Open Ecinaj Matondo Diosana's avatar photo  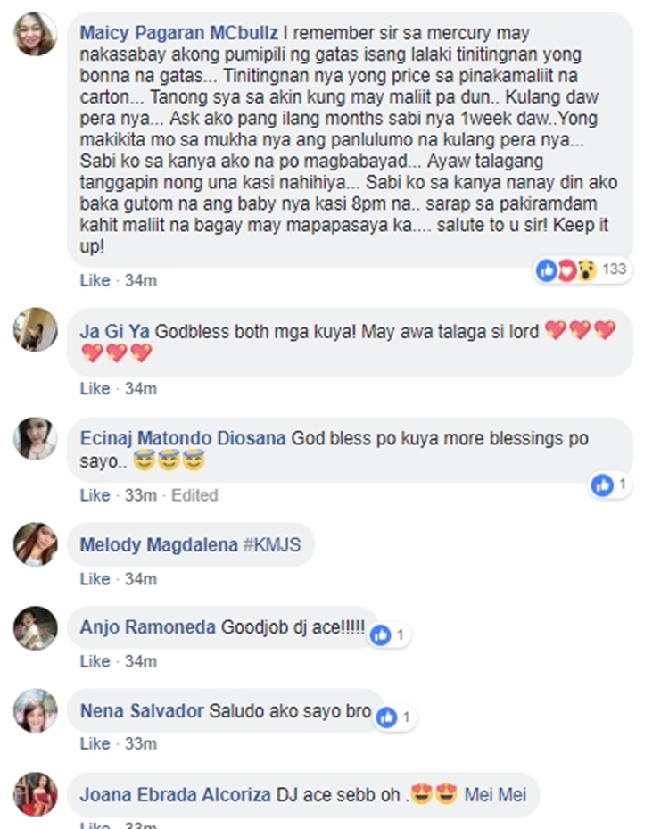click(36, 438)
